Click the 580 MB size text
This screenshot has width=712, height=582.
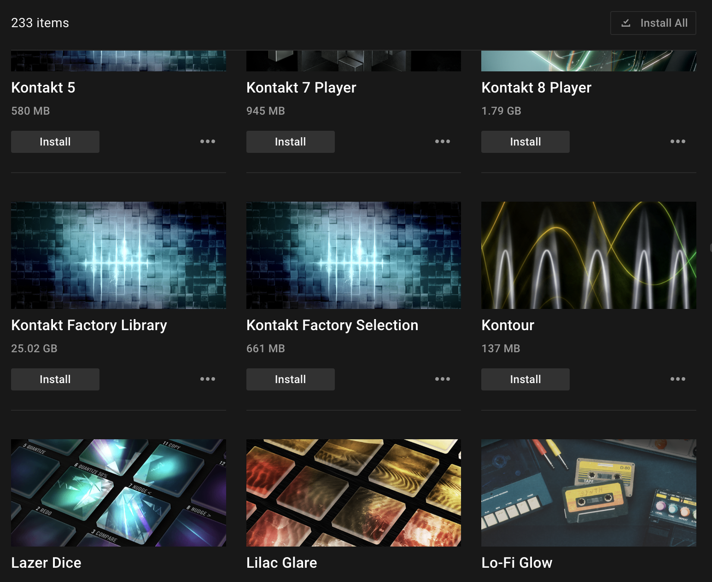pyautogui.click(x=30, y=111)
